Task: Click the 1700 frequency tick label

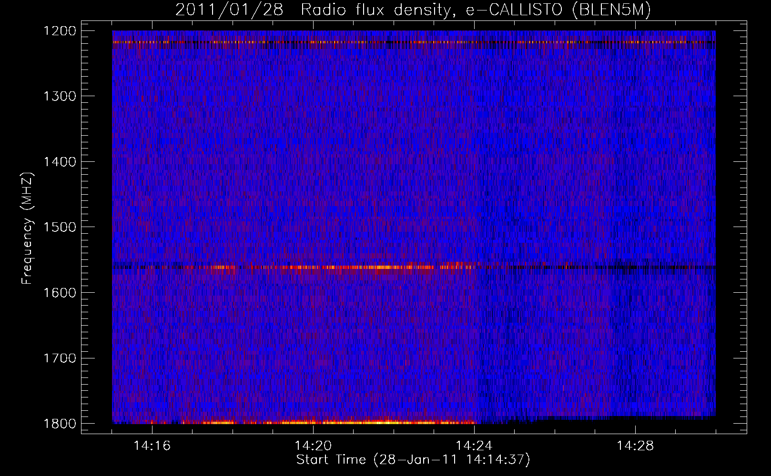Action: tap(60, 358)
